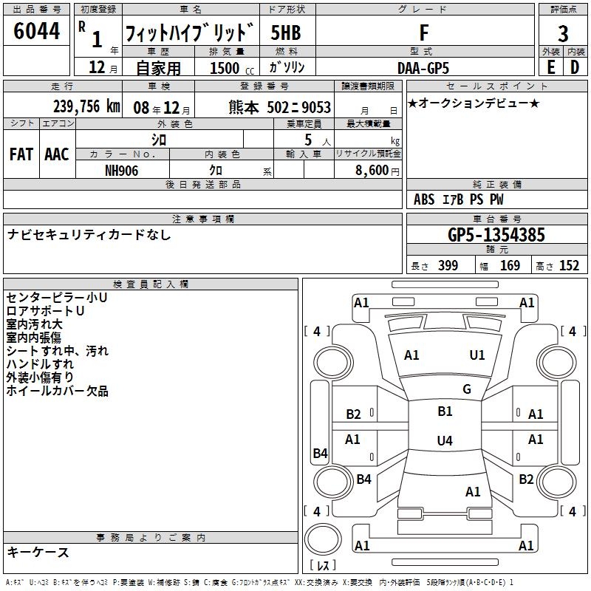Click the spare tire circle above レス
Image resolution: width=591 pixels, height=591 pixels.
tap(322, 542)
